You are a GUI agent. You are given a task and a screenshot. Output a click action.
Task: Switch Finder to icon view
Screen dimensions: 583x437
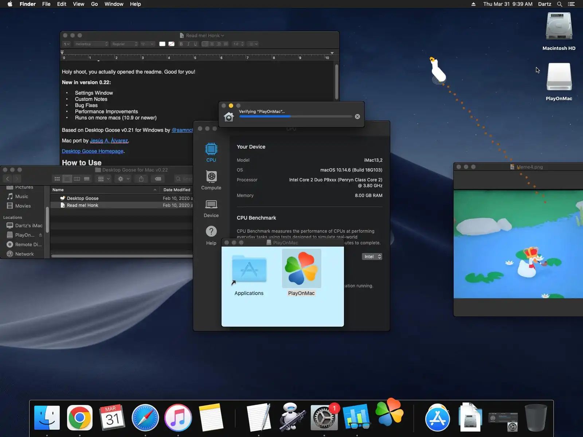point(57,179)
